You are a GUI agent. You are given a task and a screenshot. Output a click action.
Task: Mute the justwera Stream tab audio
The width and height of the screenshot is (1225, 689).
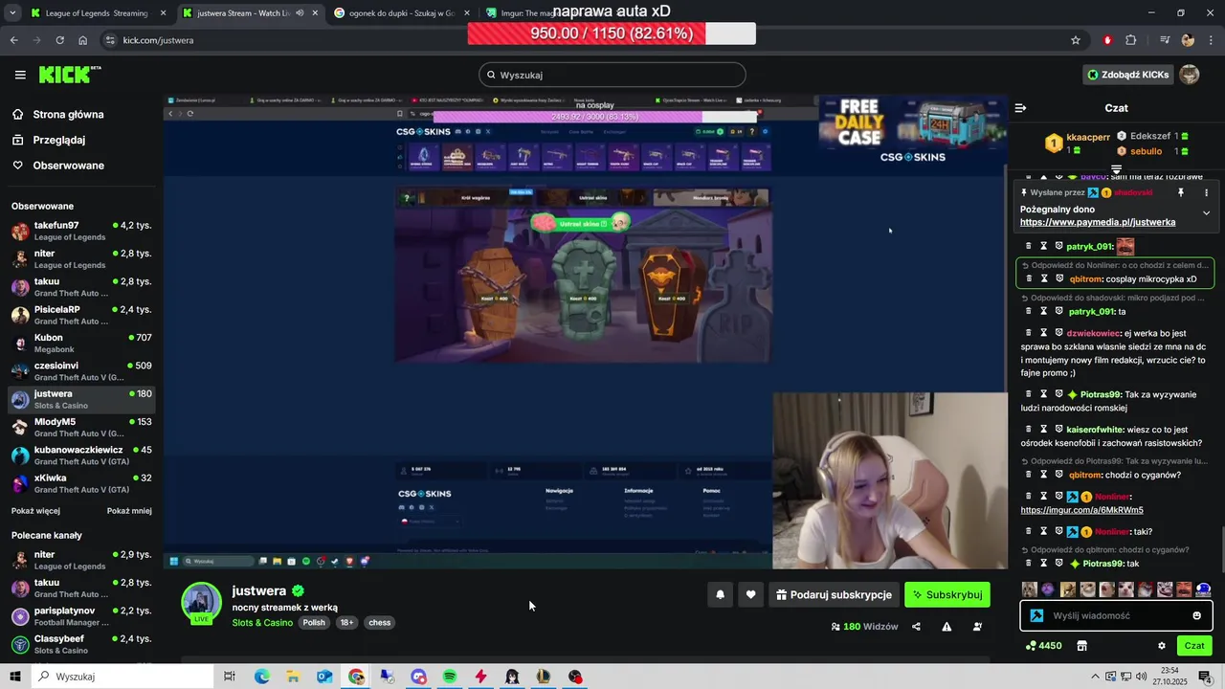(300, 13)
